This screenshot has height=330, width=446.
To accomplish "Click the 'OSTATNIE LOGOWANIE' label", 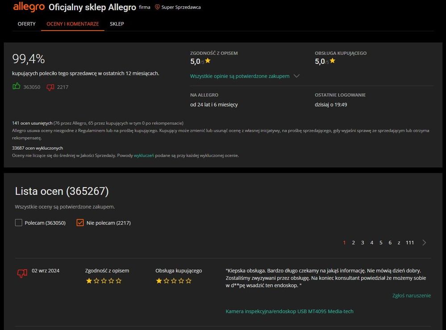I will [x=340, y=95].
